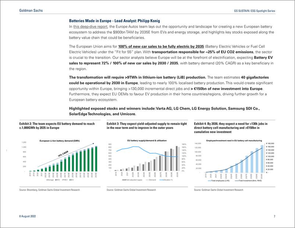This screenshot has width=295, height=228.
Task: Click the Exhibit 3 title about yield-adjusted supply
Action: pyautogui.click(x=147, y=126)
